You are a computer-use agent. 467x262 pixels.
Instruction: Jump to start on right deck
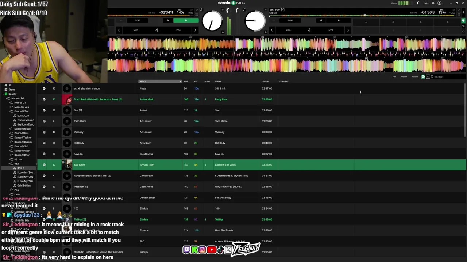click(321, 20)
